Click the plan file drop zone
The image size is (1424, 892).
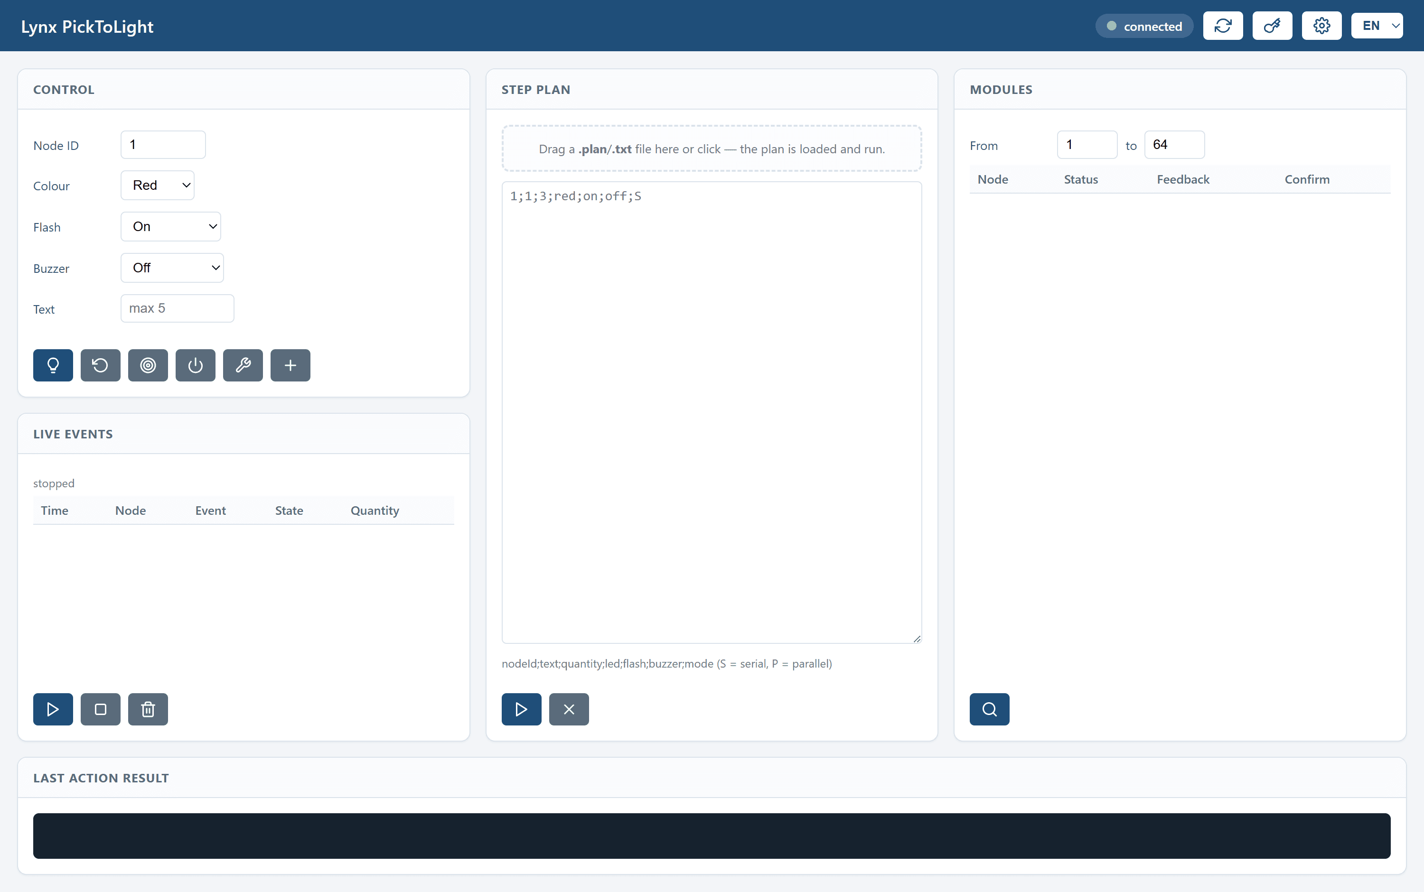click(x=712, y=149)
